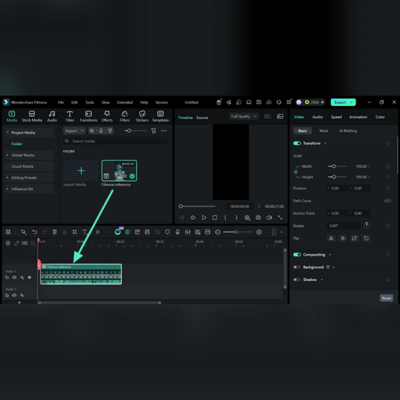The image size is (400, 400).
Task: Mute the Video 1 track speaker
Action: click(x=14, y=277)
